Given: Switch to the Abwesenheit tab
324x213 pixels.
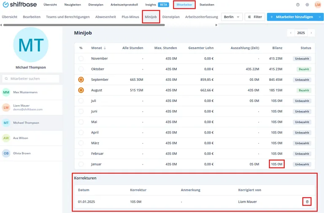Looking at the screenshot, I should click(x=105, y=17).
